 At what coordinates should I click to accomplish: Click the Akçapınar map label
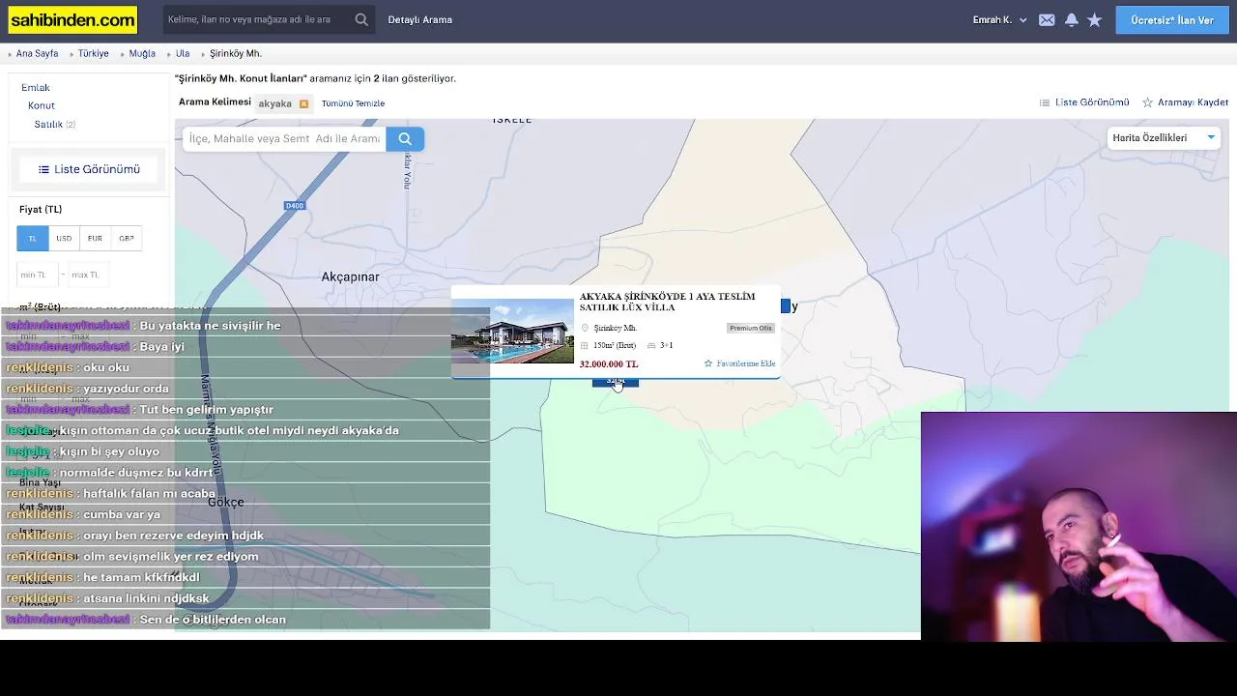pos(350,276)
